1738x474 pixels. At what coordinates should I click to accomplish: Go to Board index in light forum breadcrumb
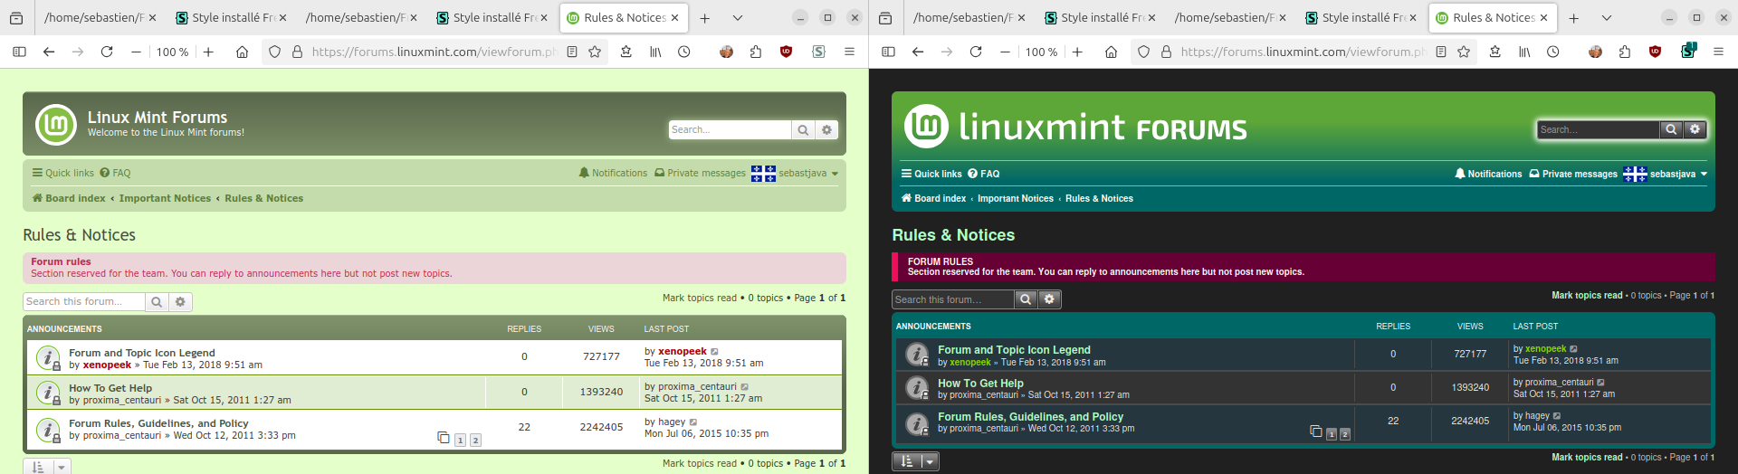pyautogui.click(x=69, y=198)
